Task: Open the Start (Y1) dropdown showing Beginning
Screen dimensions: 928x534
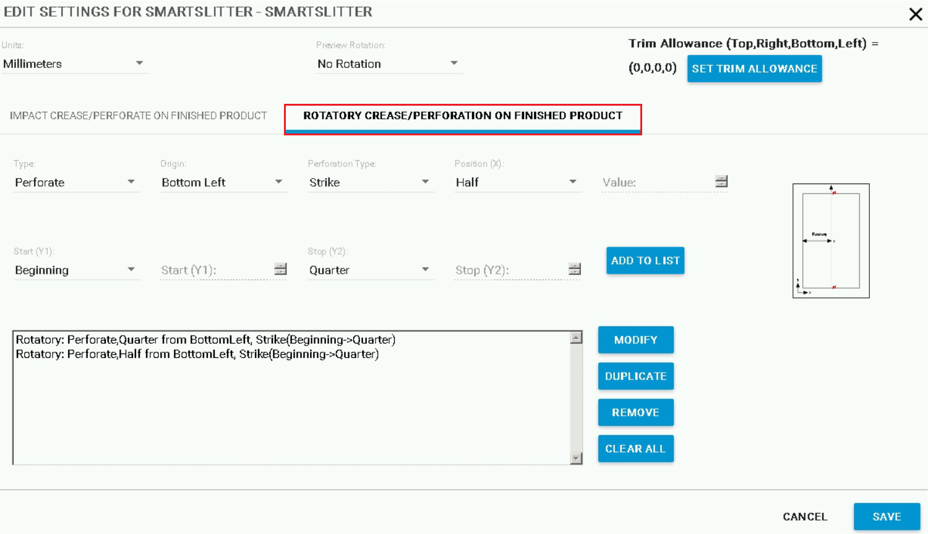Action: point(76,270)
